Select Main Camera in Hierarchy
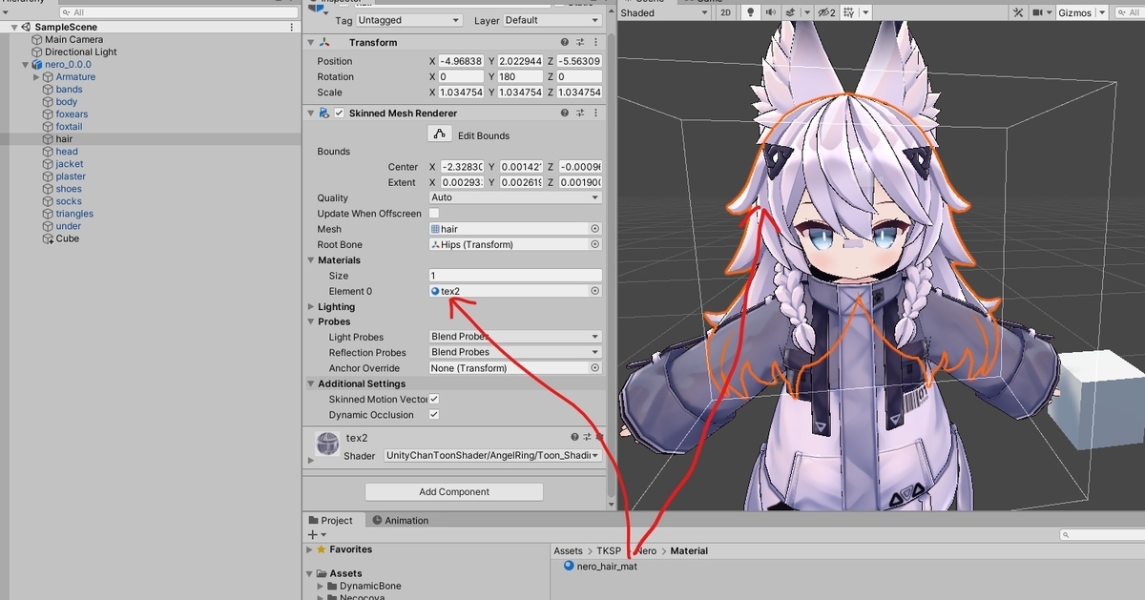The width and height of the screenshot is (1145, 600). pos(73,40)
